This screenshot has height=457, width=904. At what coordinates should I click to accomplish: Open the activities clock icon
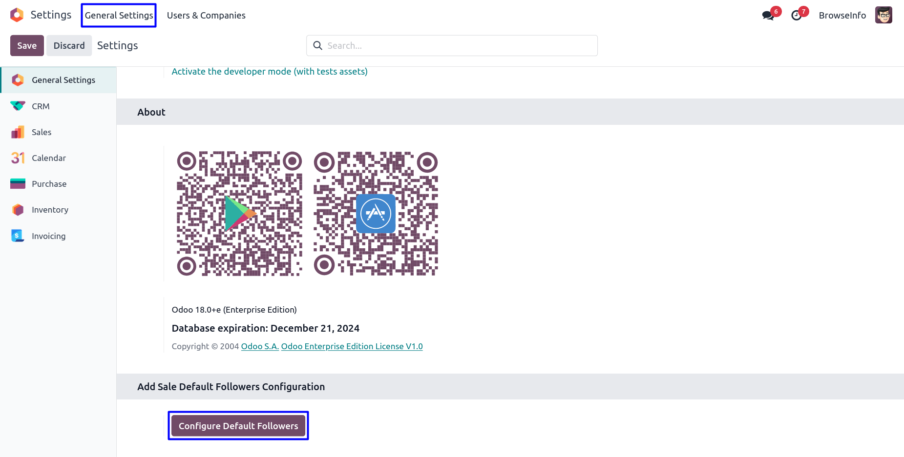(x=797, y=16)
